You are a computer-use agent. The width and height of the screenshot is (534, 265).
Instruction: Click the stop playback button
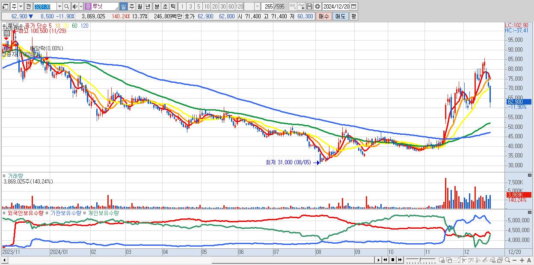pyautogui.click(x=392, y=260)
